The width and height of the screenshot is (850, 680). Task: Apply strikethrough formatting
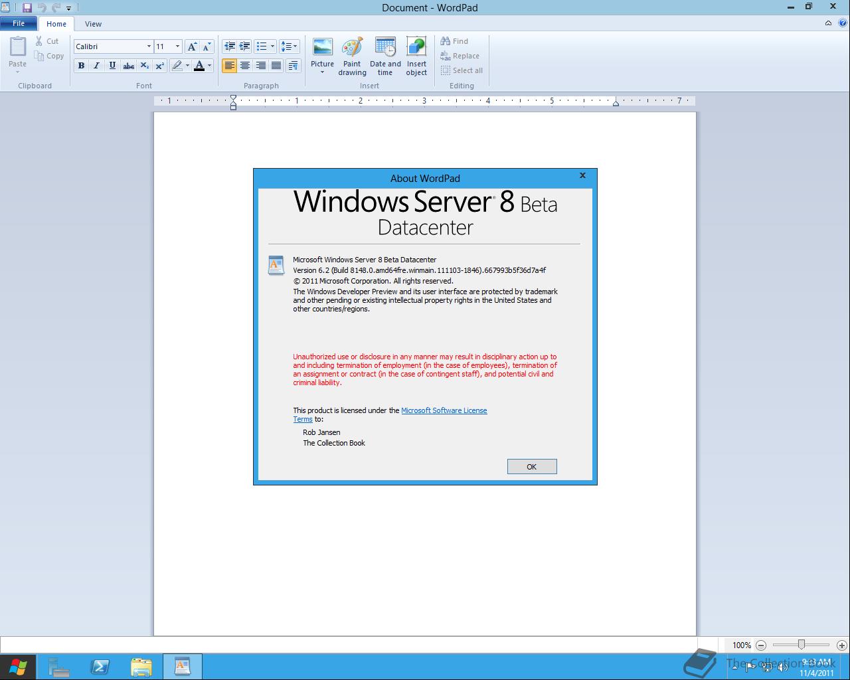129,66
